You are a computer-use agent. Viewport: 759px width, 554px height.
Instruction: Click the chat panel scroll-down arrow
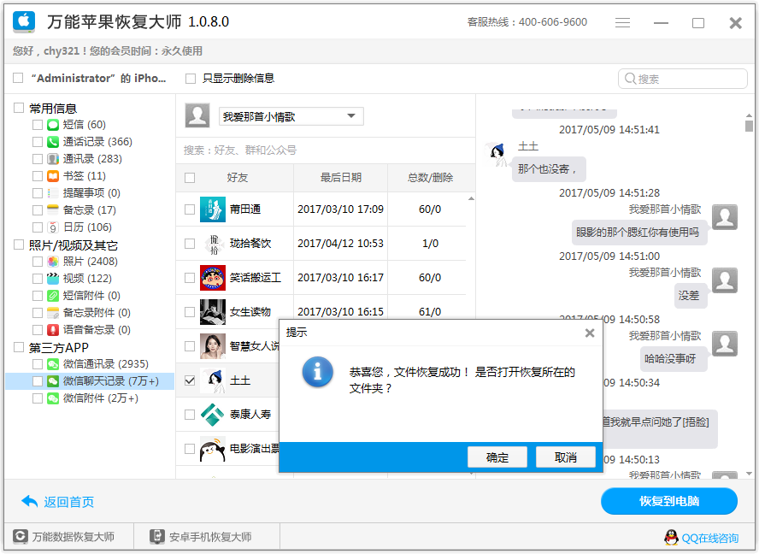[749, 474]
